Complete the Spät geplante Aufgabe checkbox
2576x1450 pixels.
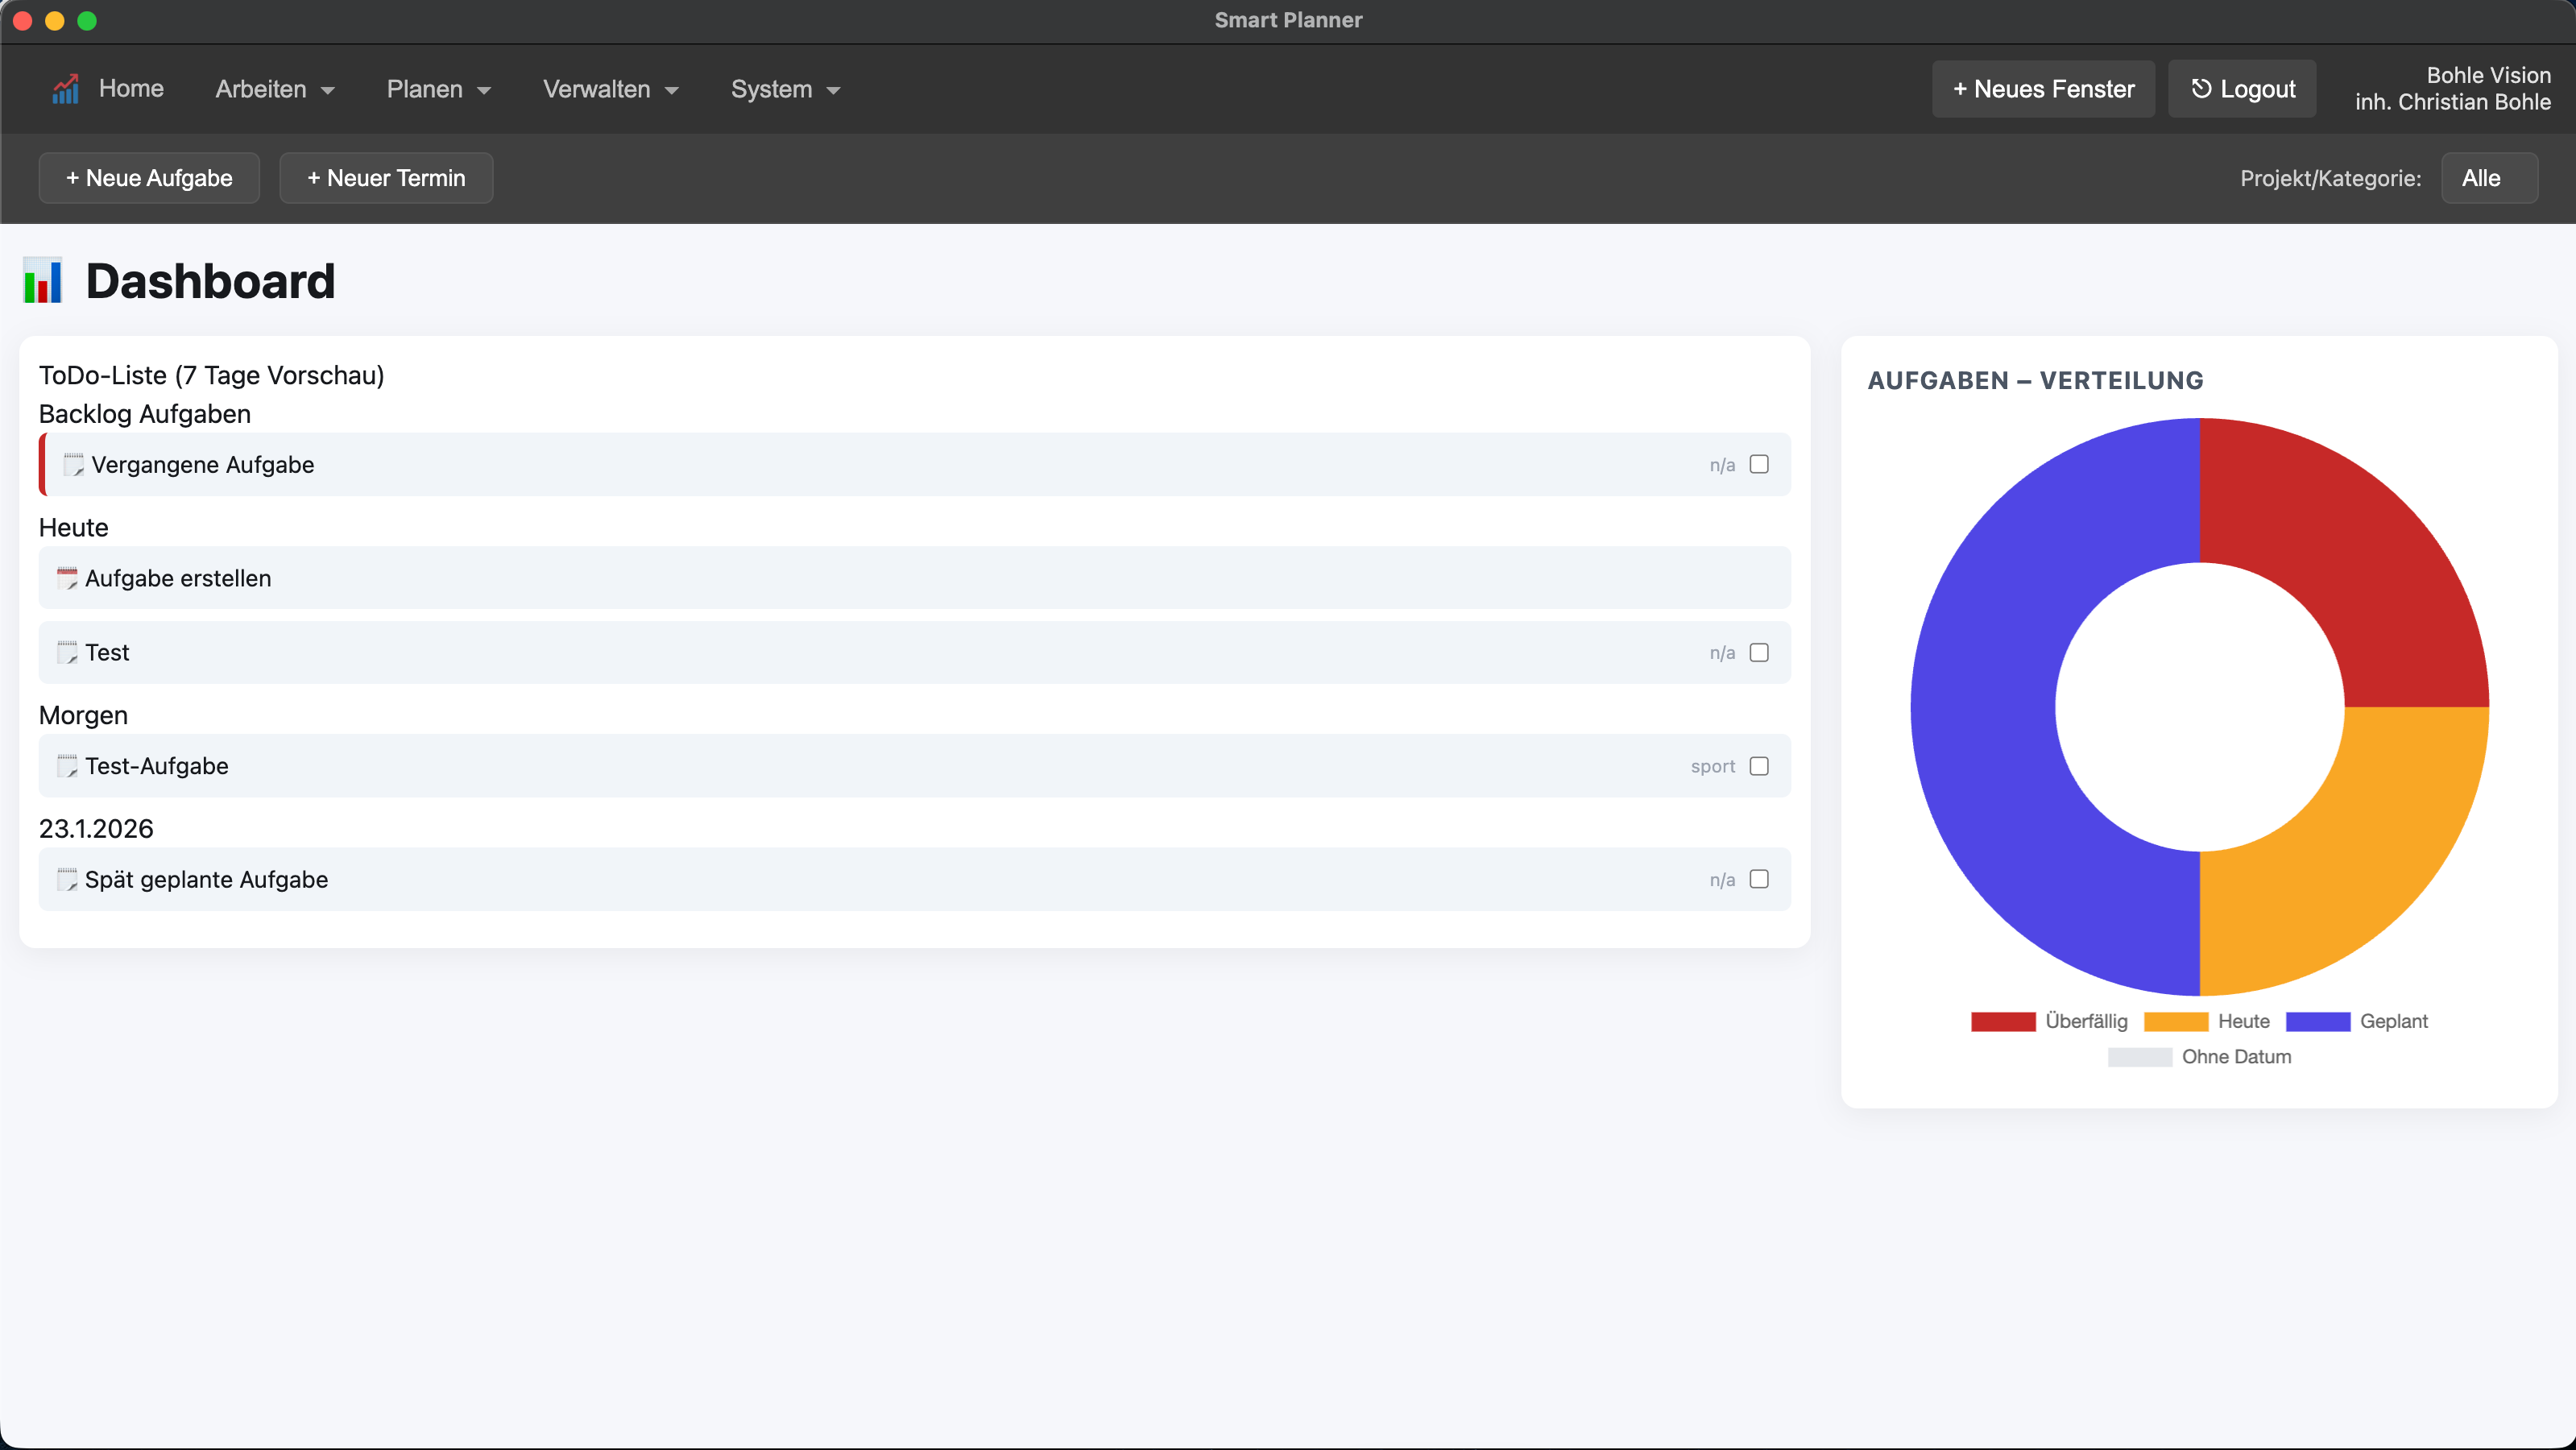(1758, 879)
